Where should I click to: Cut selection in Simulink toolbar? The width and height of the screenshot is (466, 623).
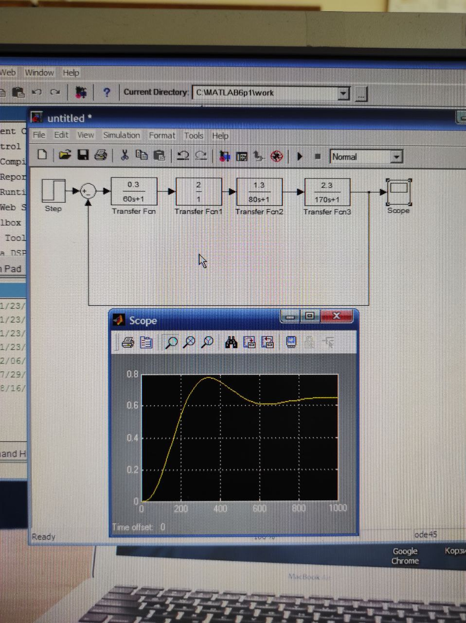click(125, 155)
